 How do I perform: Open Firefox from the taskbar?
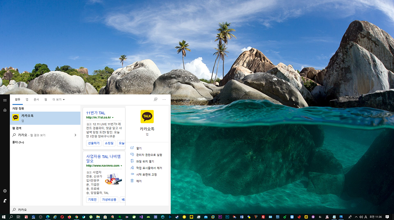[69, 217]
